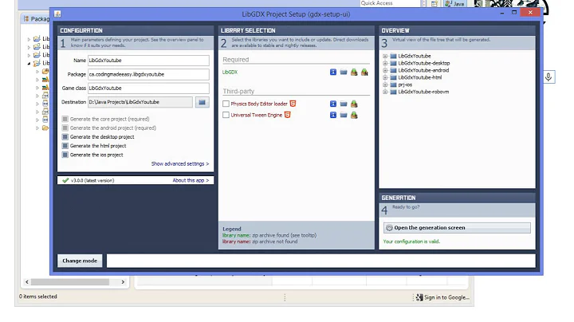The width and height of the screenshot is (574, 322).
Task: Click Package Explorer horizontal scrollbar thumb
Action: 70,282
